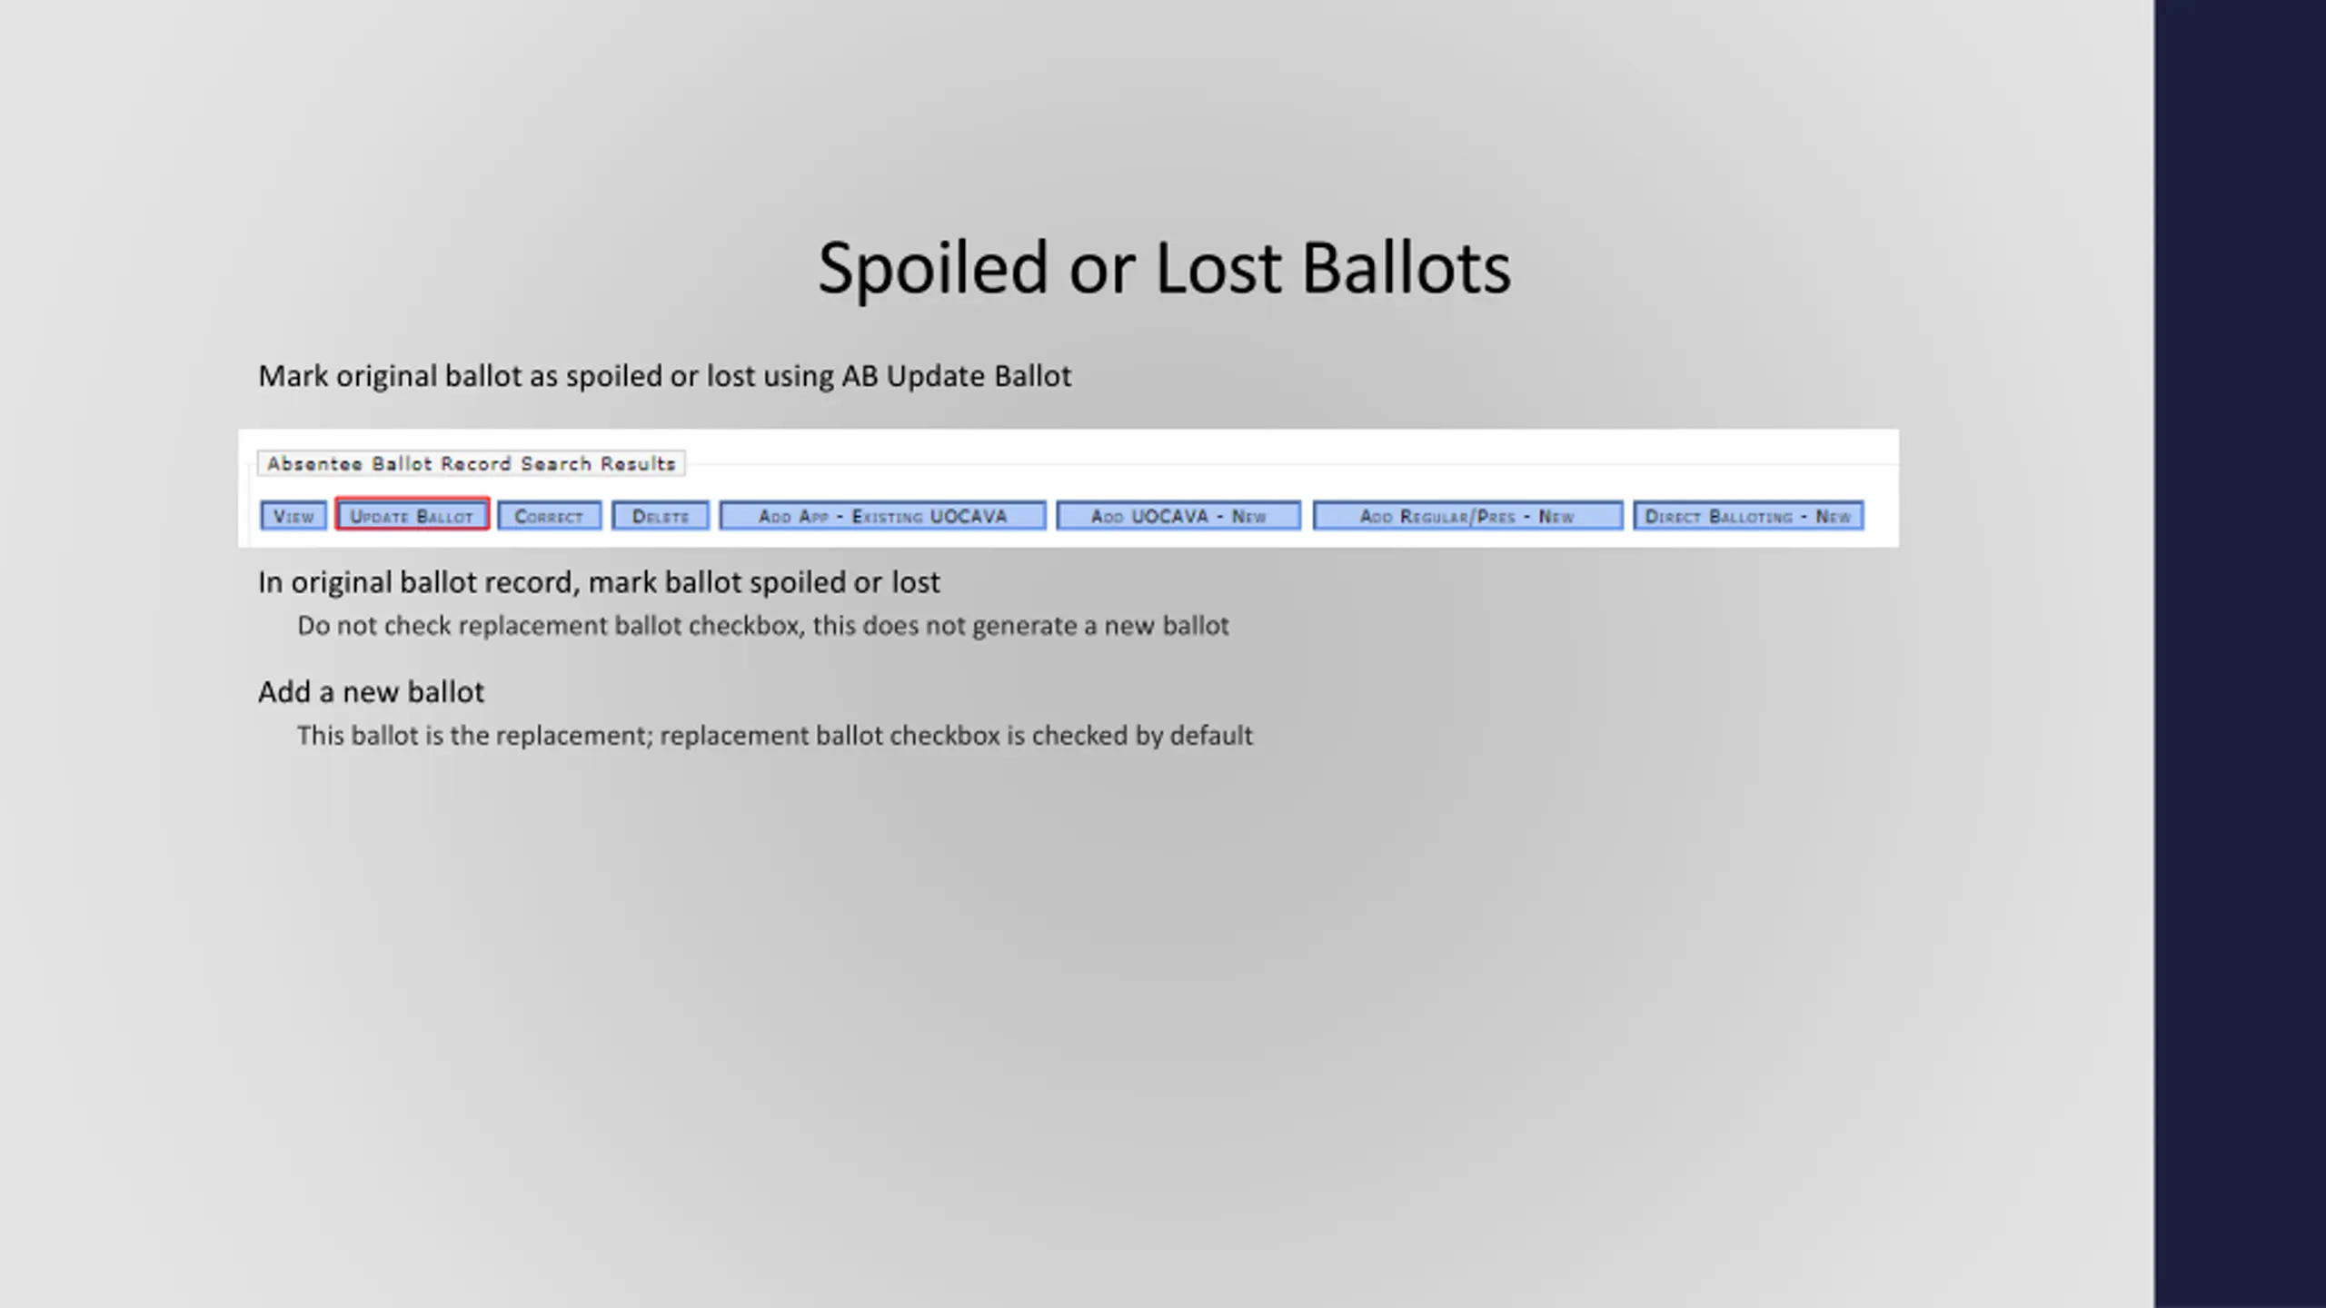Image resolution: width=2326 pixels, height=1308 pixels.
Task: Click the word Ballots in slide title
Action: point(1406,267)
